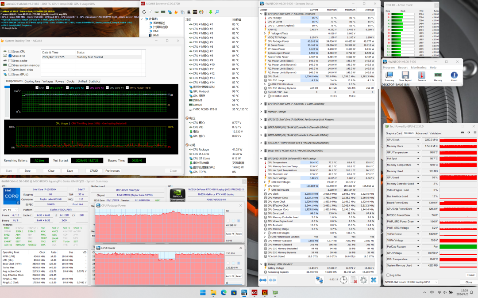Click blue X close icon in HWiNFO sensors footer
The width and height of the screenshot is (478, 298).
(374, 280)
